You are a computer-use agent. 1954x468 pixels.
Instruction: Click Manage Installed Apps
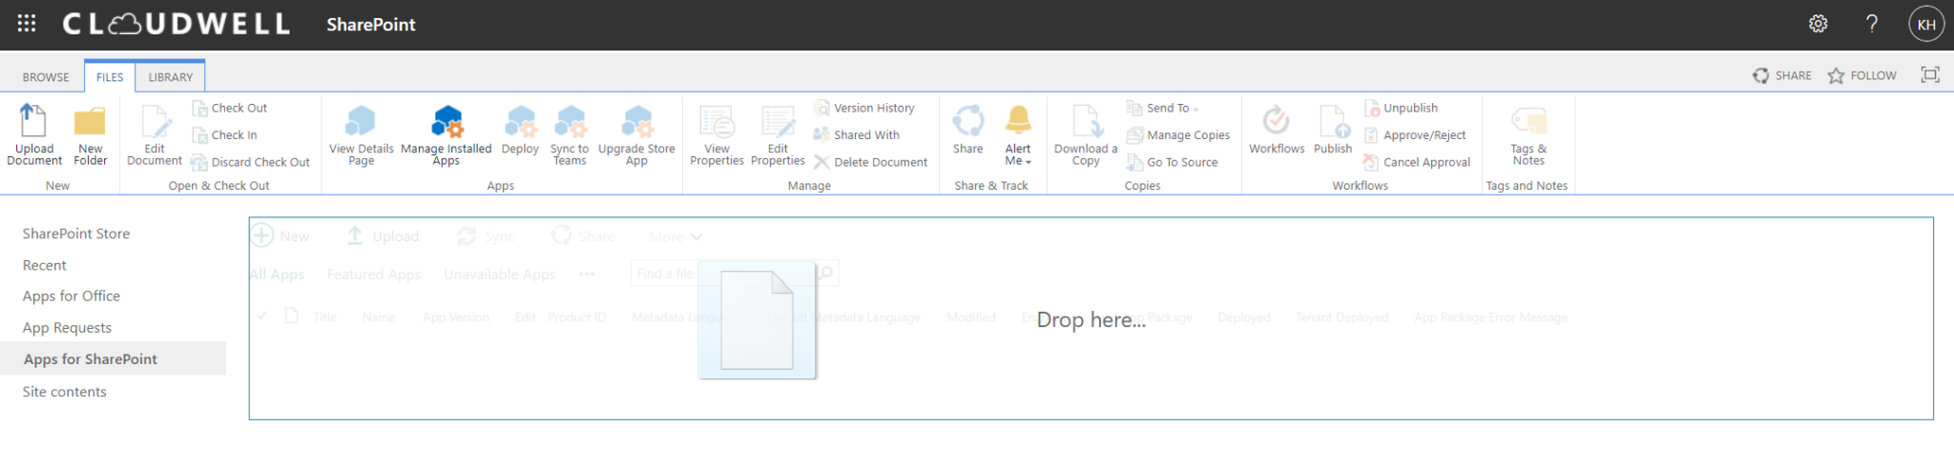pyautogui.click(x=447, y=135)
